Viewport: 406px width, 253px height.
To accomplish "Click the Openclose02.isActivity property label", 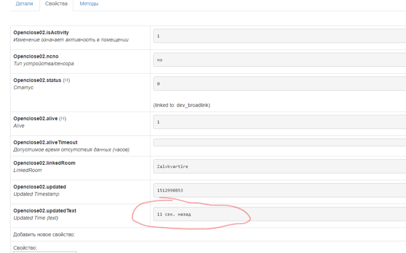I will [x=41, y=33].
